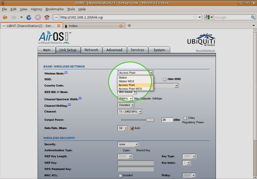Click the Output Power slider handle
The height and width of the screenshot is (179, 257).
click(x=150, y=120)
